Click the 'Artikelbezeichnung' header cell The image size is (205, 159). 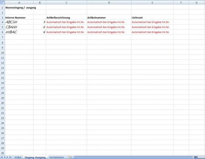point(66,17)
